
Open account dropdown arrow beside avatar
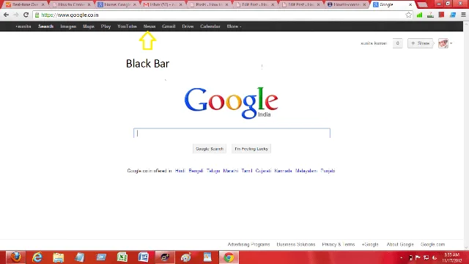pyautogui.click(x=451, y=43)
